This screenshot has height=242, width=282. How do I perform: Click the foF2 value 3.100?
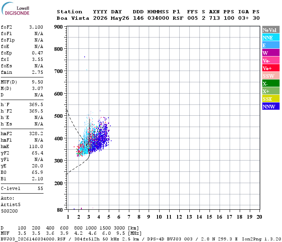point(36,27)
